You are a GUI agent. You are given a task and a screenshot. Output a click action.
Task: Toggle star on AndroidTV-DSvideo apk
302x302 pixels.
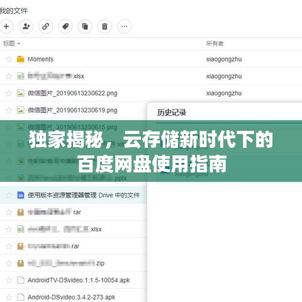click(x=9, y=280)
